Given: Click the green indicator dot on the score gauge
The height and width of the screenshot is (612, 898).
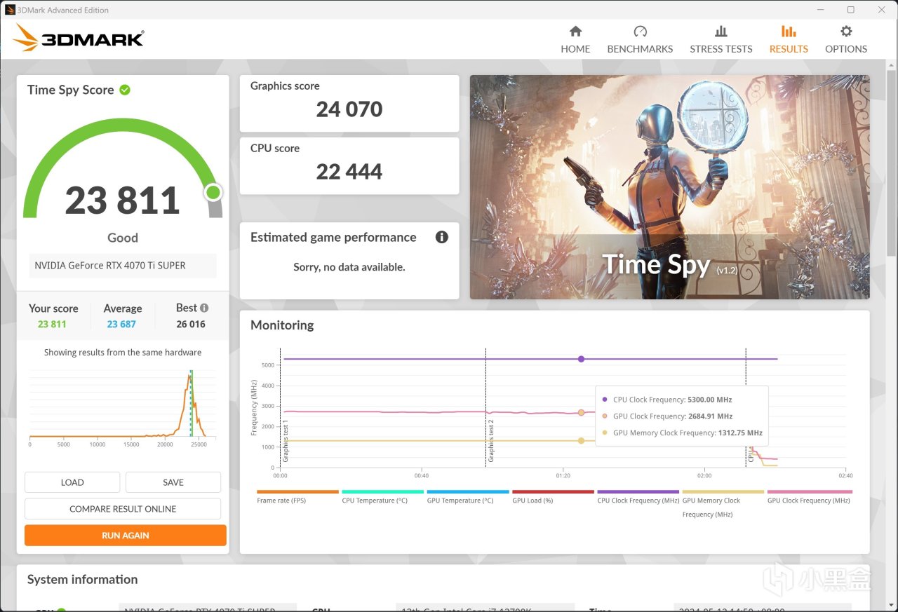Looking at the screenshot, I should coord(213,192).
